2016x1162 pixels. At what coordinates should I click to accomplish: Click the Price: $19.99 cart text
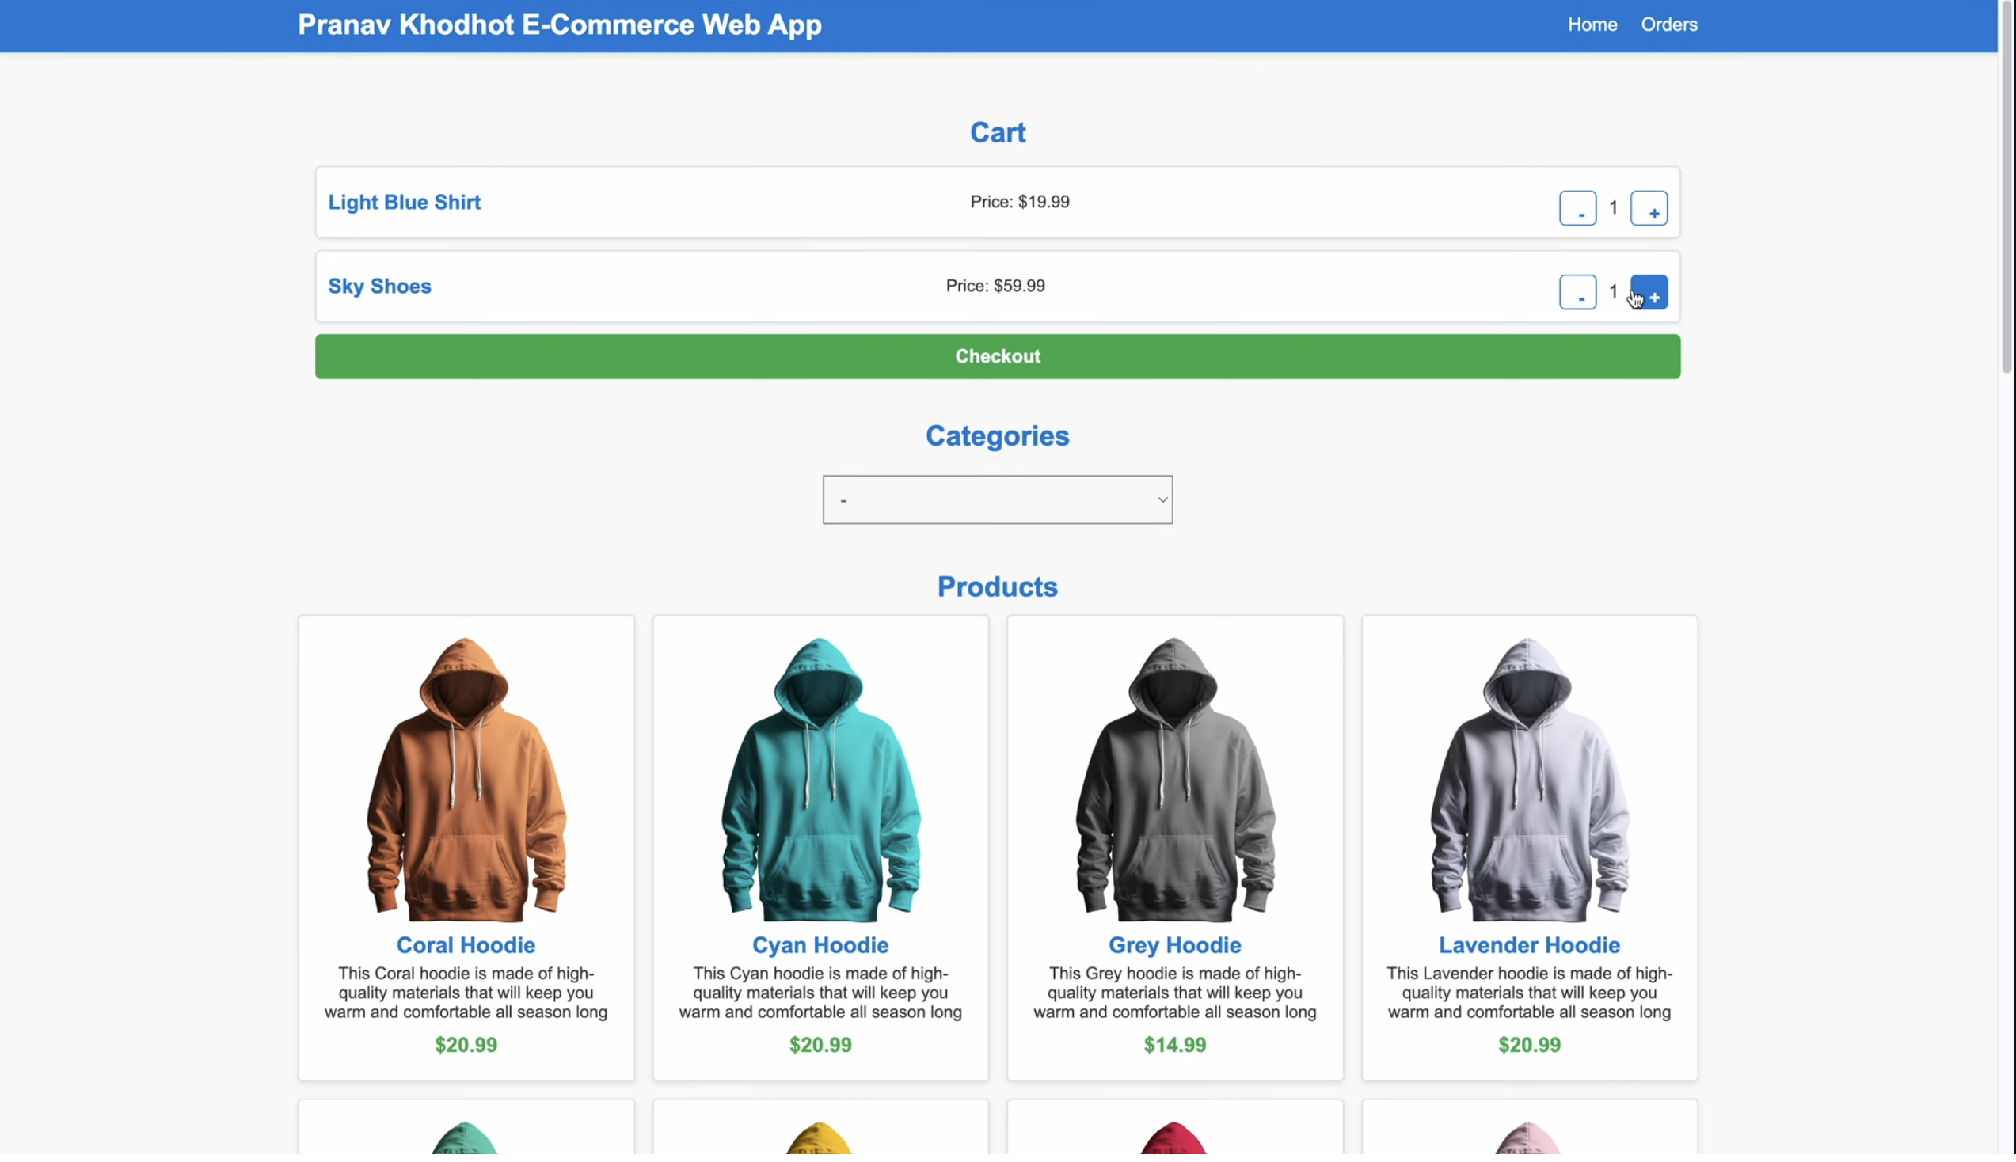coord(1019,203)
